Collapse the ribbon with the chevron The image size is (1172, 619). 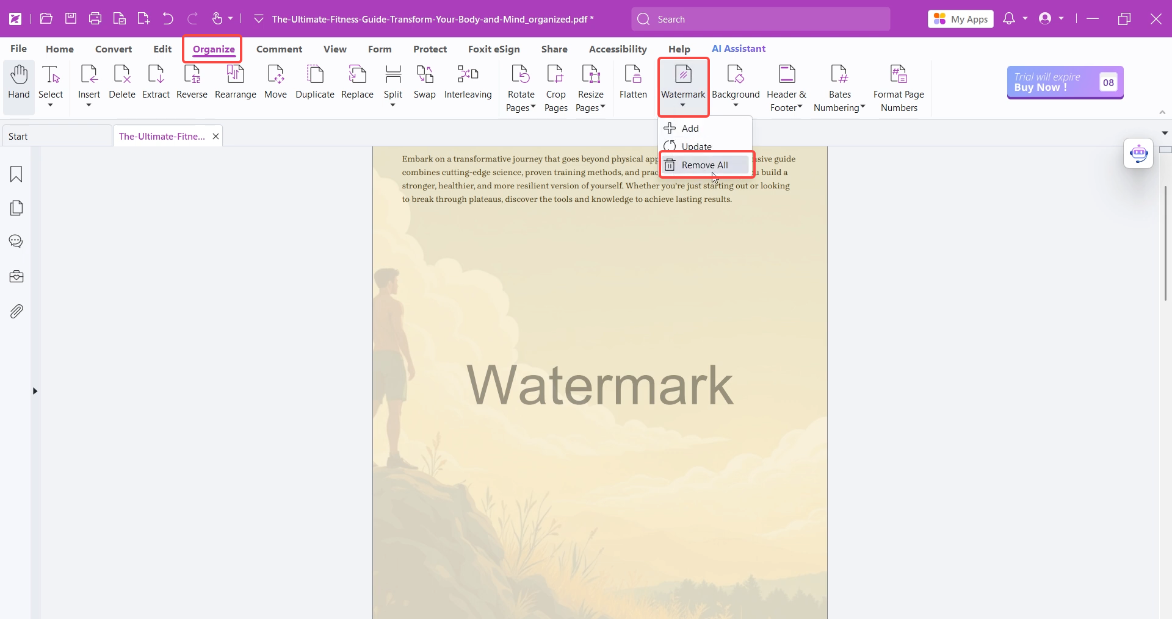click(1162, 112)
